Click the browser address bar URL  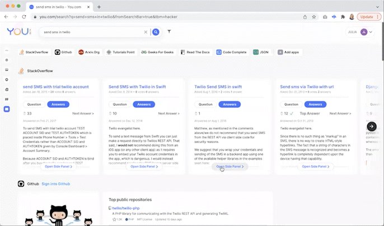(x=109, y=17)
